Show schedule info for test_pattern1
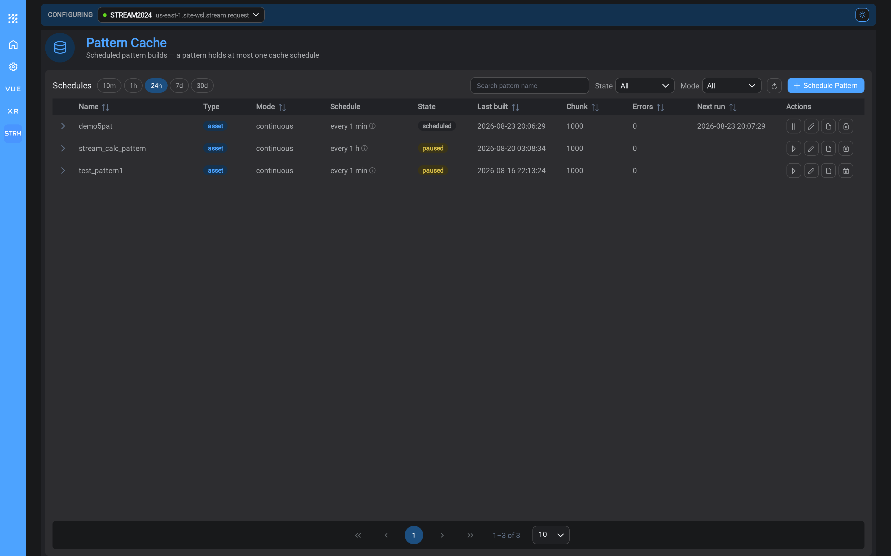 [x=372, y=171]
